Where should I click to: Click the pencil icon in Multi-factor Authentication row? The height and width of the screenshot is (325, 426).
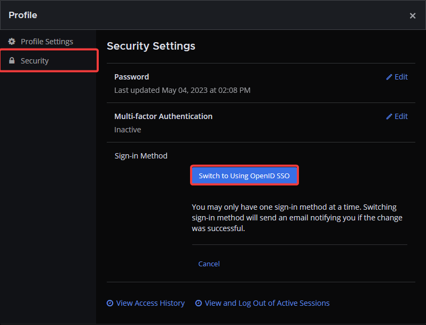click(x=389, y=116)
